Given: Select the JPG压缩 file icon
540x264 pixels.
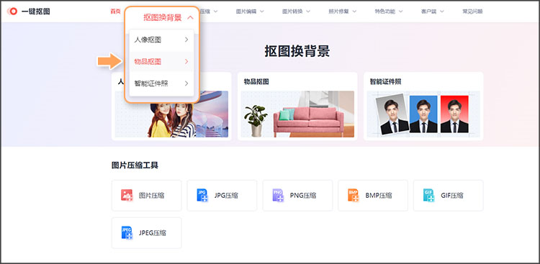Looking at the screenshot, I should coord(202,195).
